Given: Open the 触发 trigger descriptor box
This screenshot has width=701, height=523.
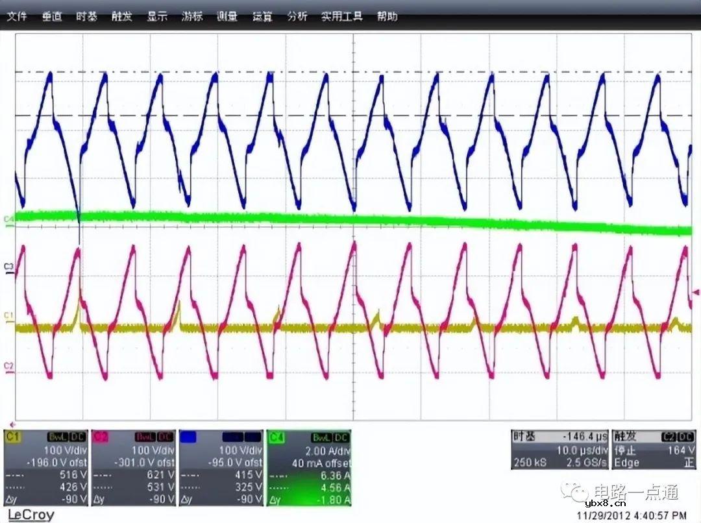Looking at the screenshot, I should click(654, 450).
